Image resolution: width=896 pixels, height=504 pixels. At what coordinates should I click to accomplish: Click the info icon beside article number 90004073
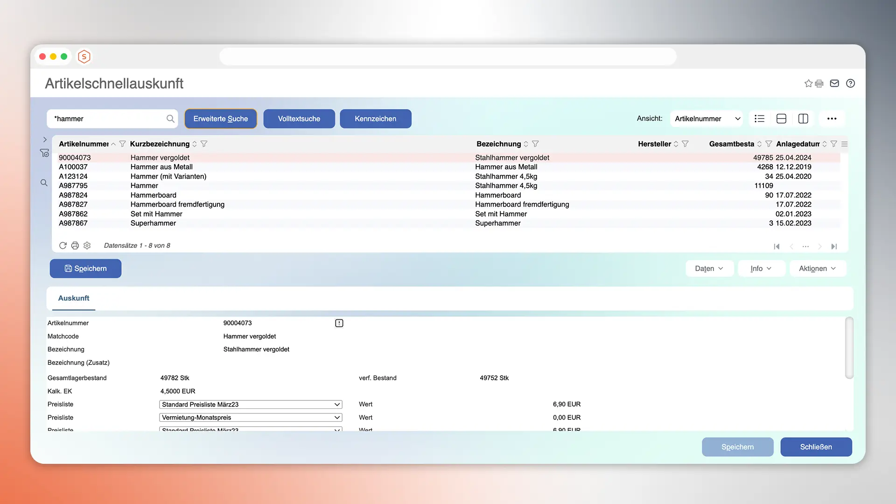click(339, 323)
